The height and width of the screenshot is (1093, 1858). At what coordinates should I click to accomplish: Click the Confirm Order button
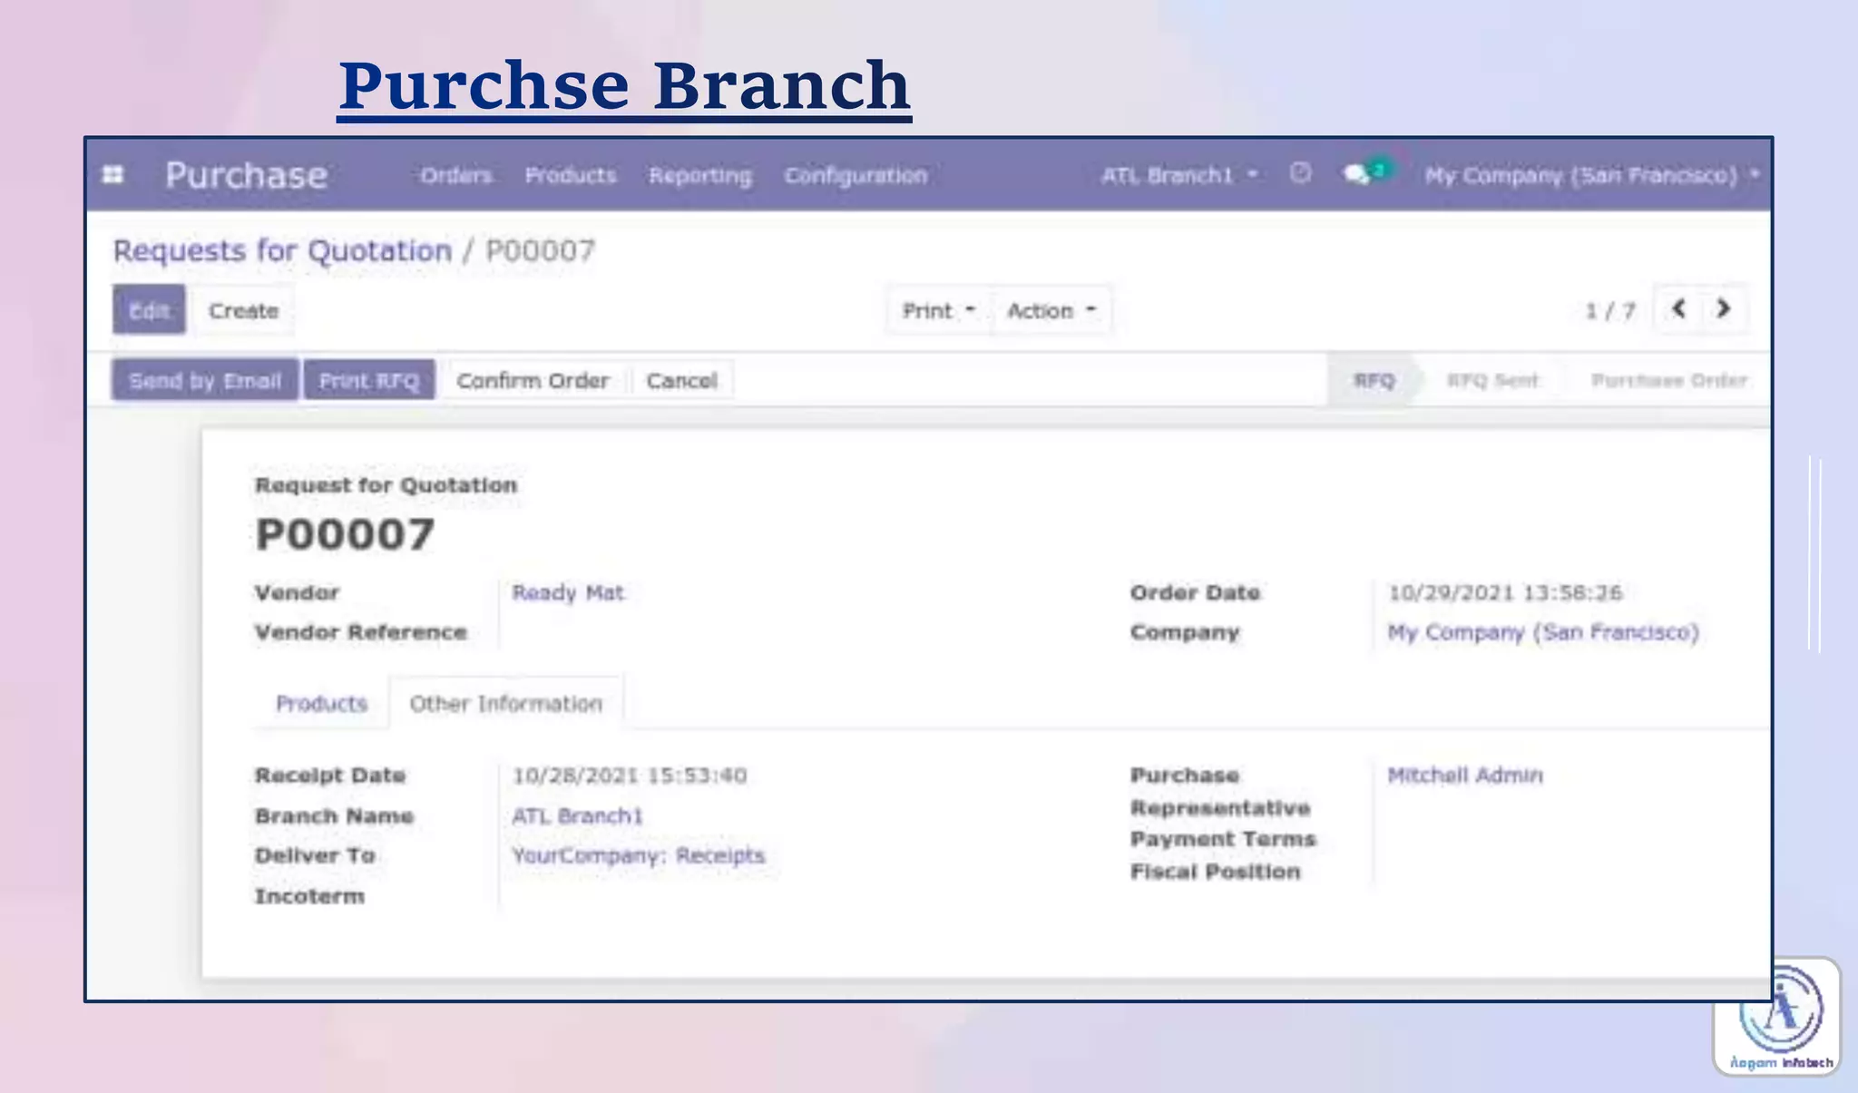click(x=533, y=381)
